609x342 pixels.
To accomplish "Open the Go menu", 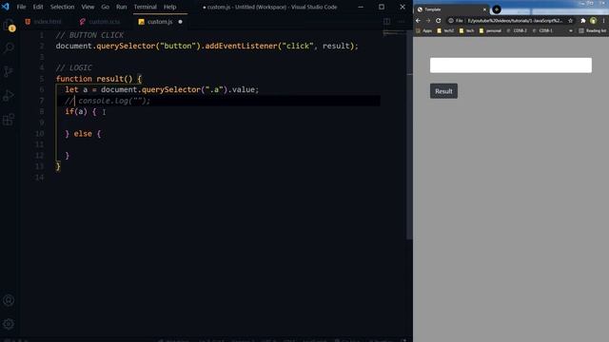I will pos(106,7).
